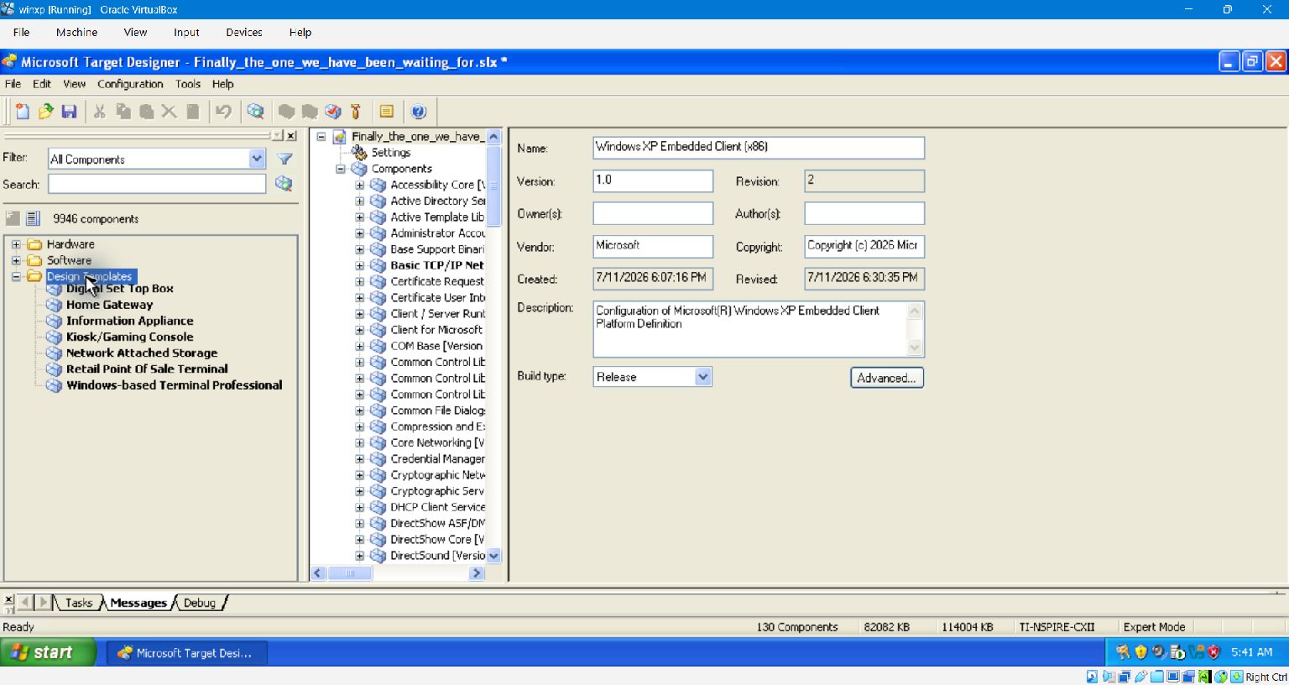
Task: Open the Target Designer Configuration menu
Action: pos(130,84)
